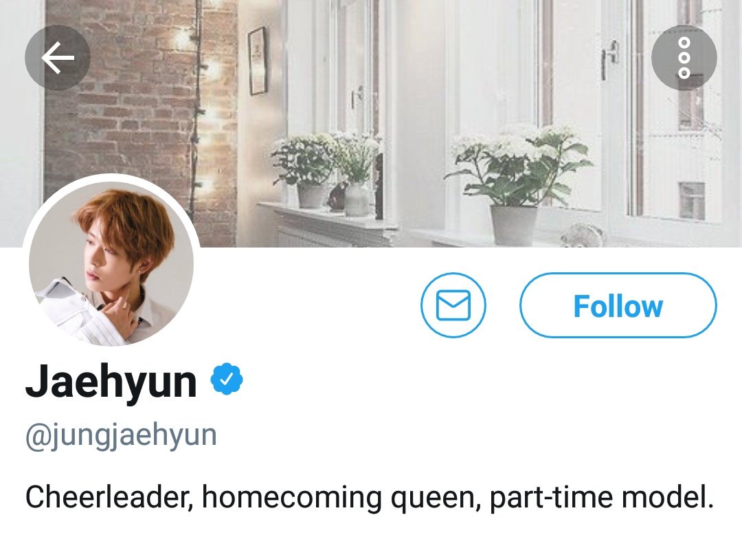Screen dimensions: 742x537
Task: Open the three-dot more options menu
Action: point(684,58)
